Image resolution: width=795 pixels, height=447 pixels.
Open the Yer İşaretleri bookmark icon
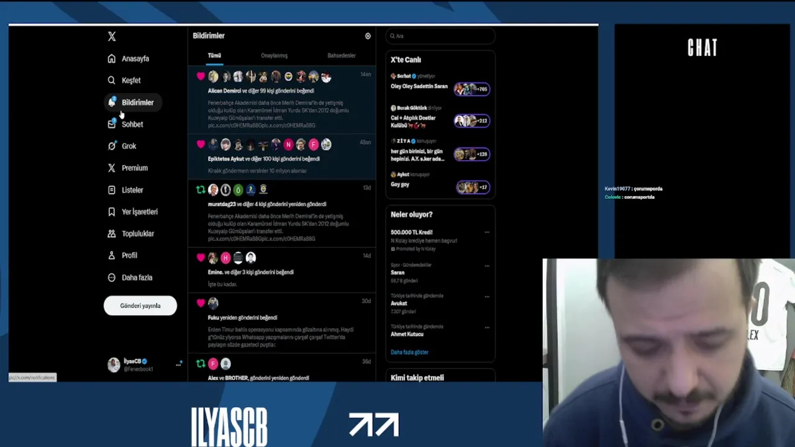112,212
